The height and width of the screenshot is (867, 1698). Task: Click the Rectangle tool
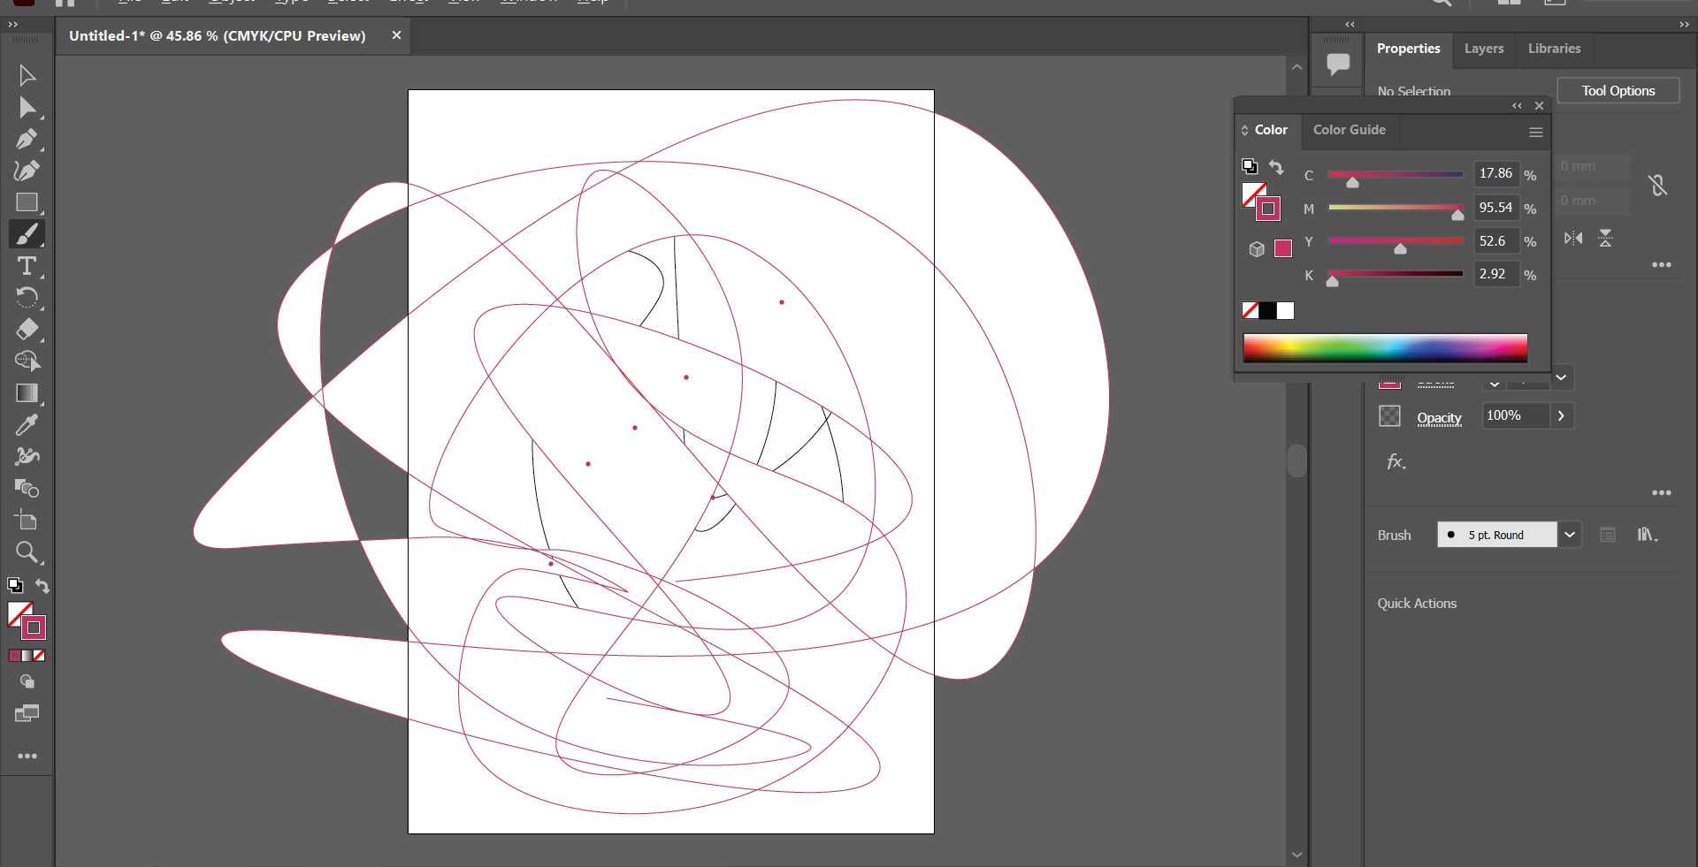(27, 203)
